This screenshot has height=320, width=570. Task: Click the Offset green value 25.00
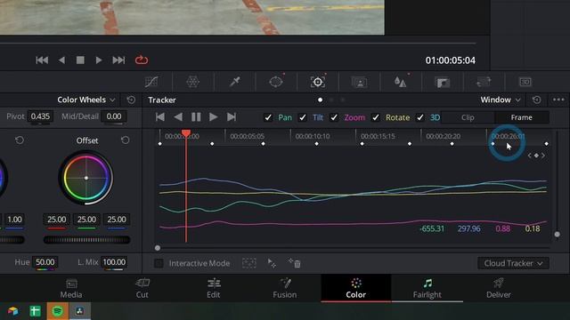(x=86, y=220)
